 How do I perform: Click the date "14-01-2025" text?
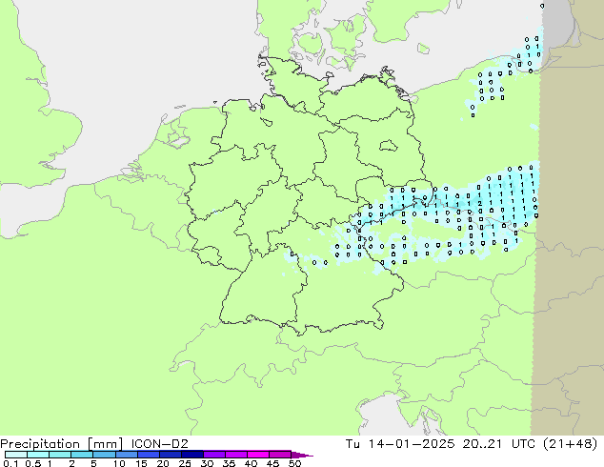coord(412,444)
